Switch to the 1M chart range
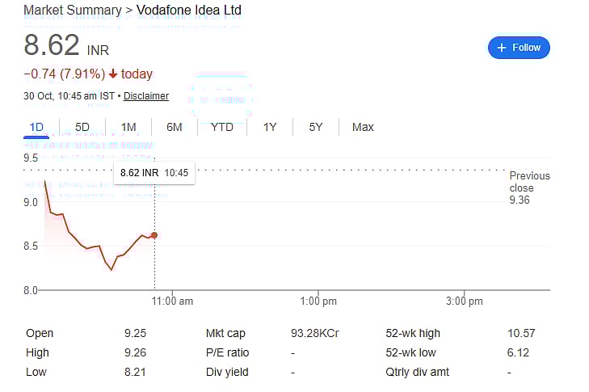589x392 pixels. pos(128,127)
